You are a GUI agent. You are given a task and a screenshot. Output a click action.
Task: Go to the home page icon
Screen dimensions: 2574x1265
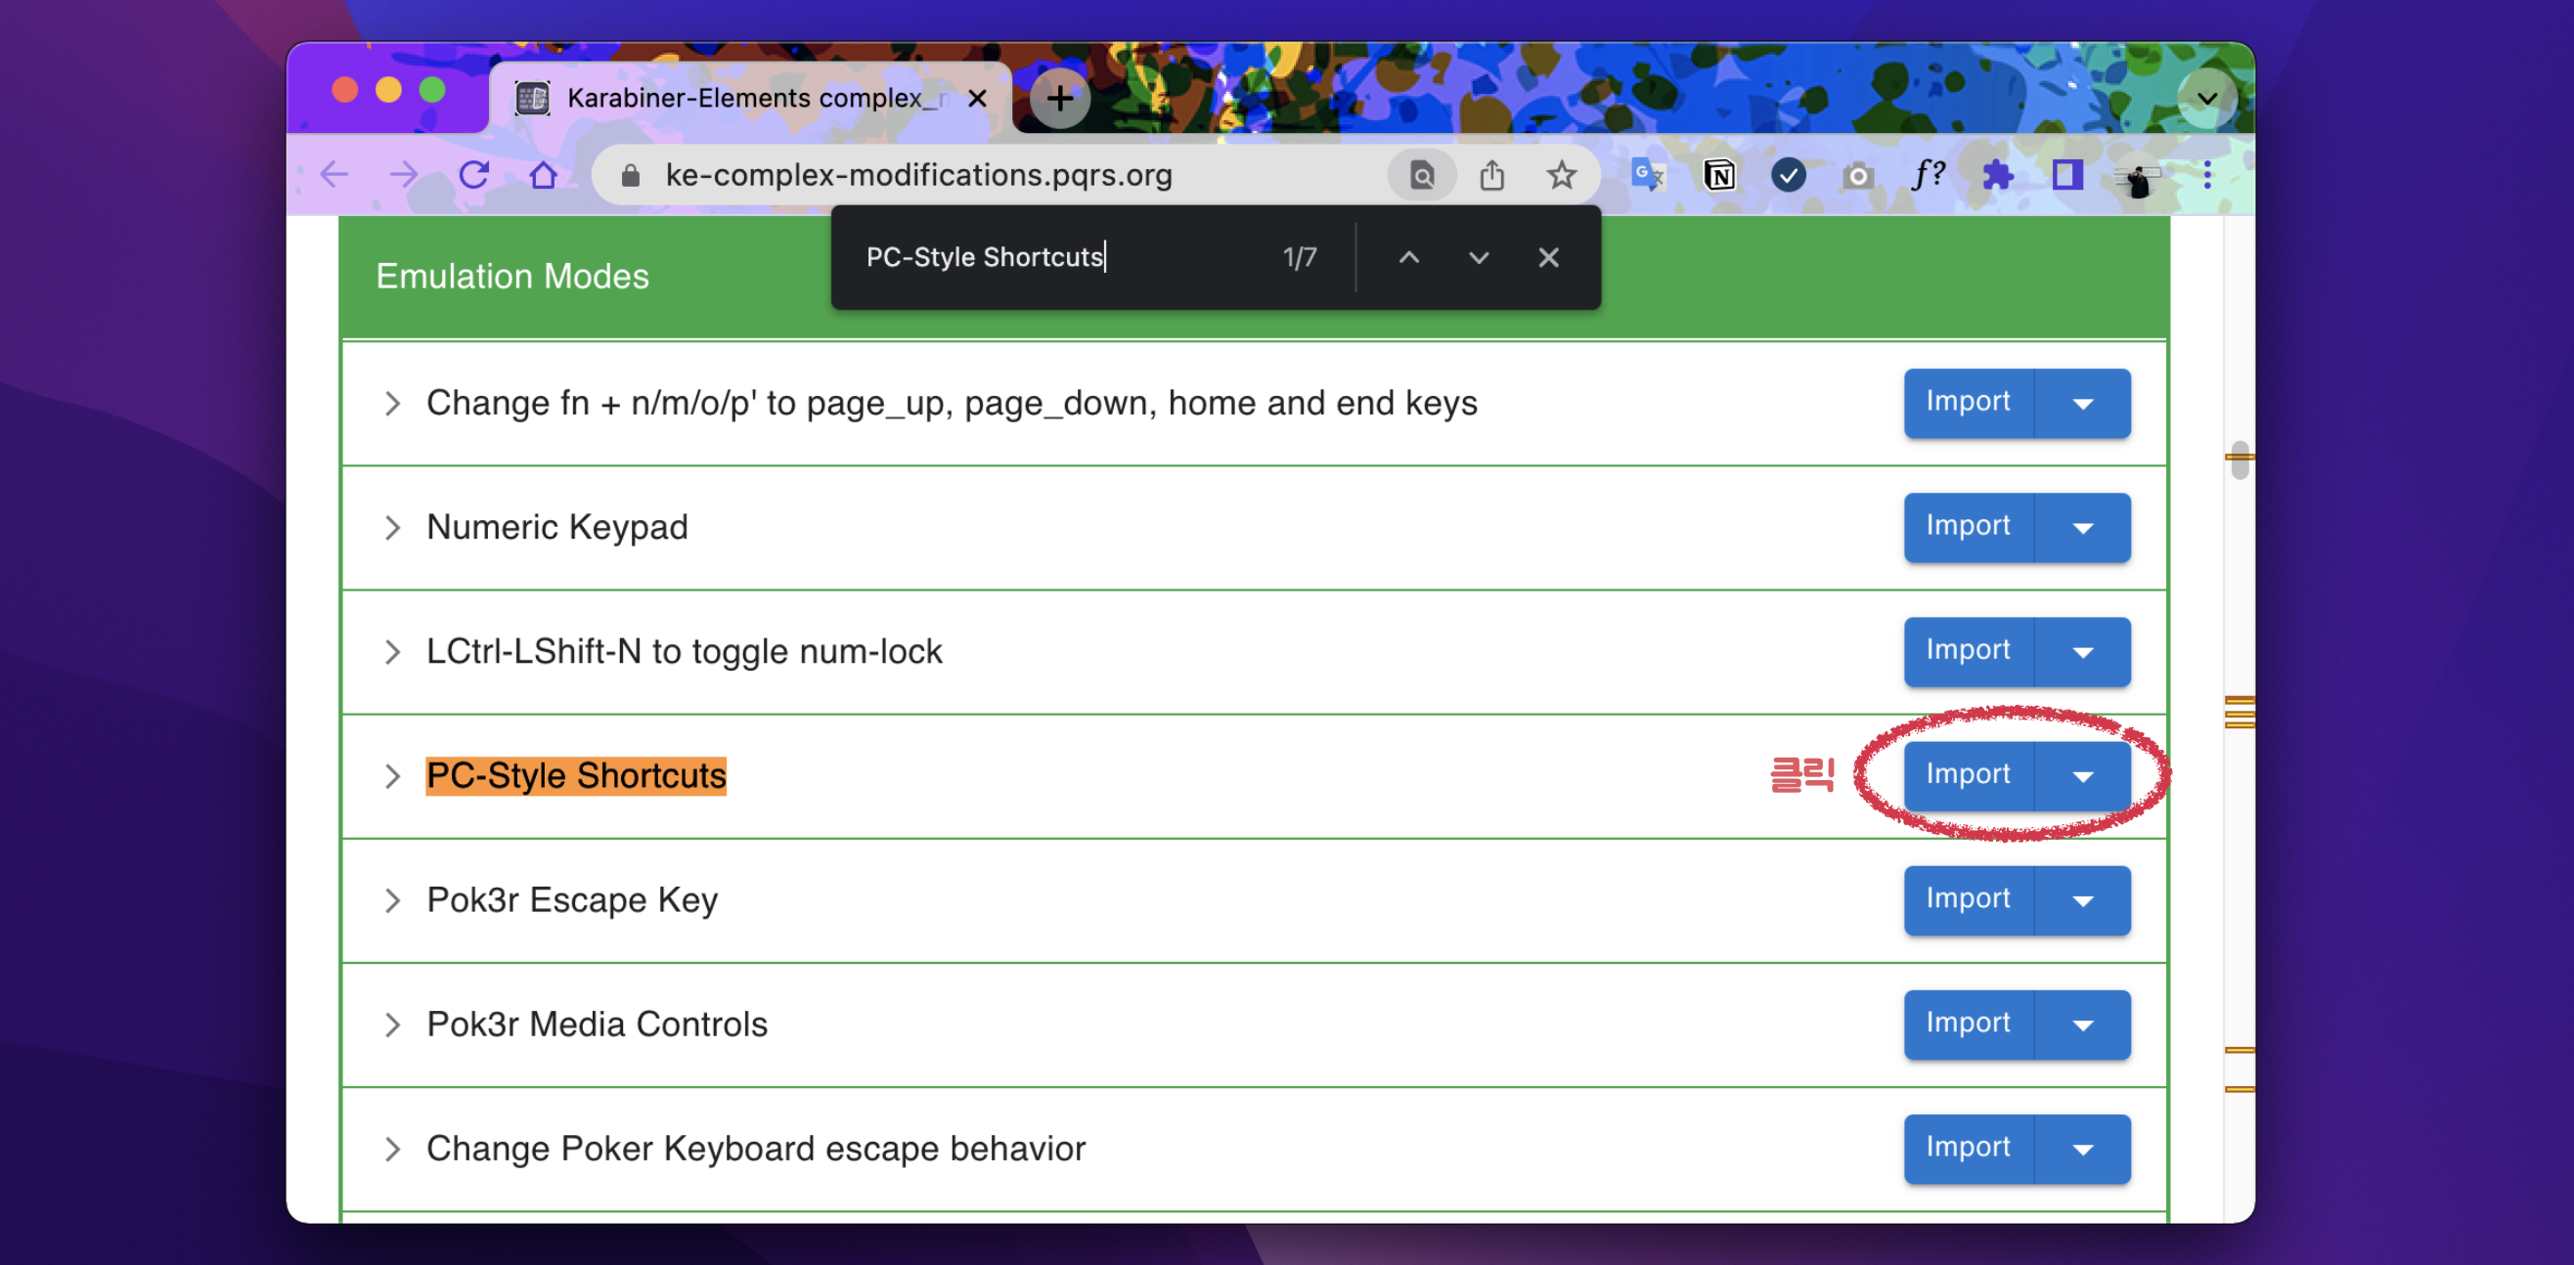tap(543, 175)
